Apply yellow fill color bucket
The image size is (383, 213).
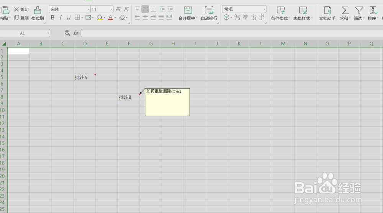coord(100,17)
